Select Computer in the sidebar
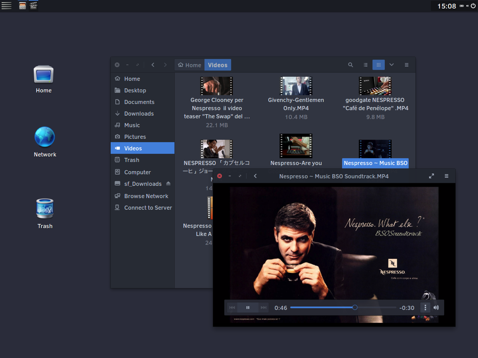This screenshot has height=358, width=478. pyautogui.click(x=143, y=172)
